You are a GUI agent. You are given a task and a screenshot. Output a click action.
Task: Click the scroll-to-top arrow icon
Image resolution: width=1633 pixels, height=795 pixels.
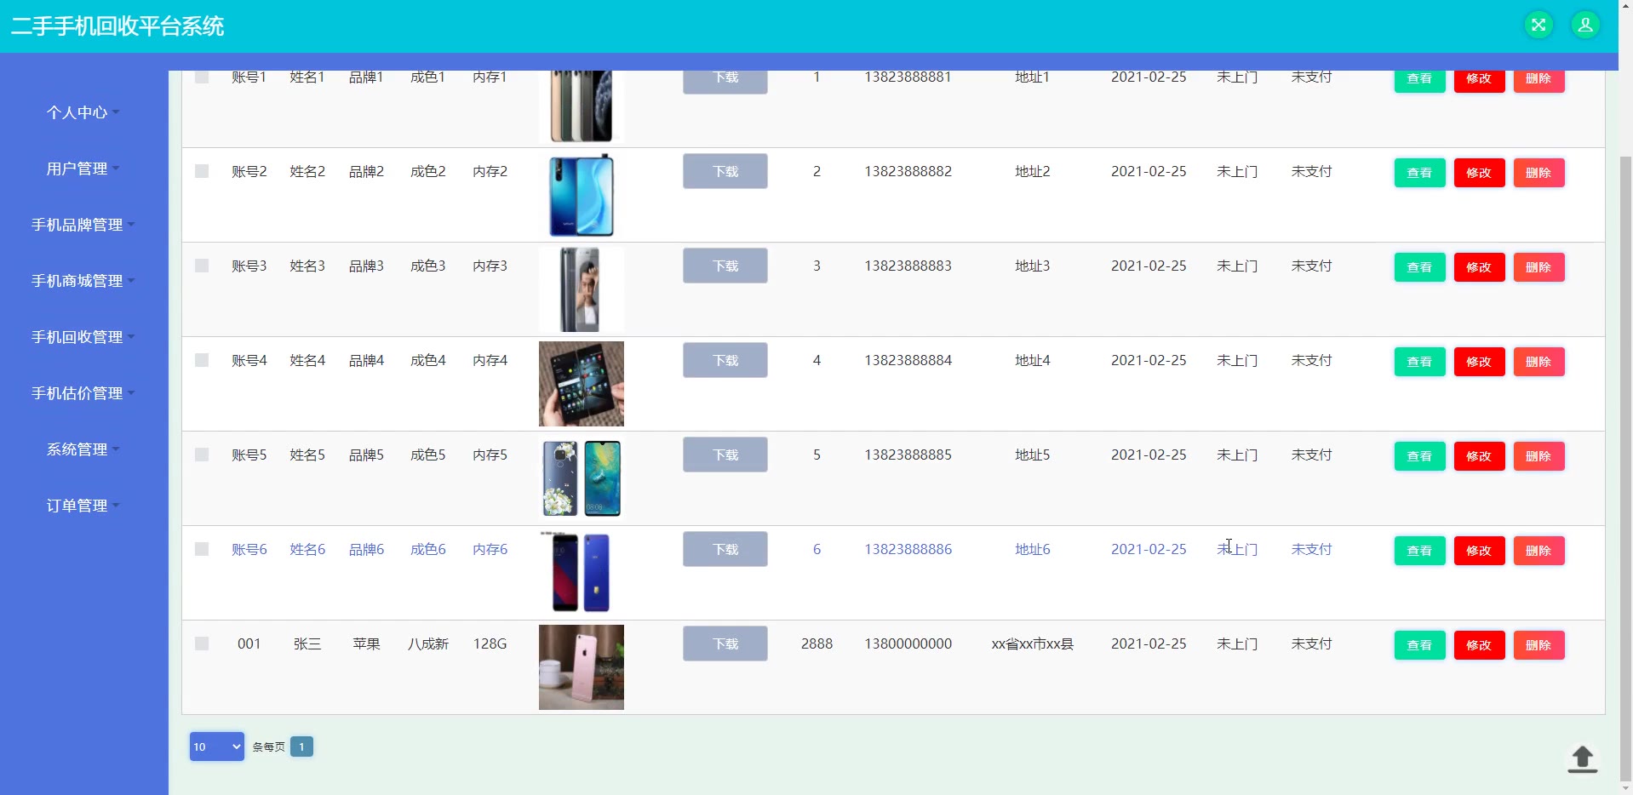pos(1582,758)
